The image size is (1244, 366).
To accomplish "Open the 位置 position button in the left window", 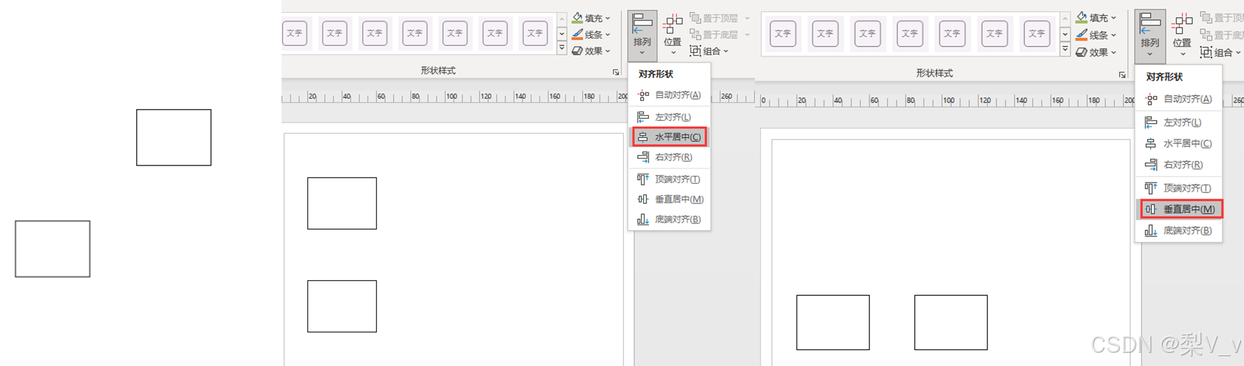I will point(672,36).
